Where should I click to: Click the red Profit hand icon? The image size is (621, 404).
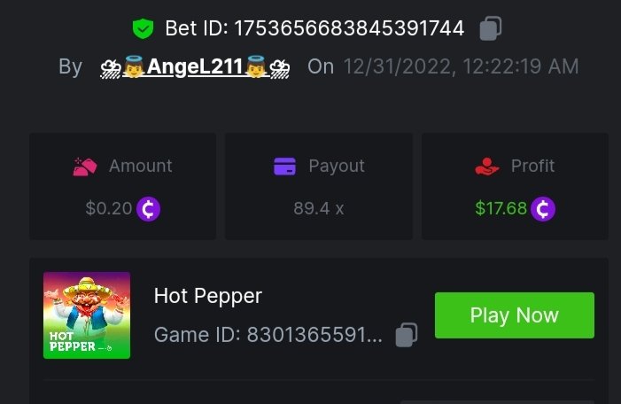click(486, 167)
